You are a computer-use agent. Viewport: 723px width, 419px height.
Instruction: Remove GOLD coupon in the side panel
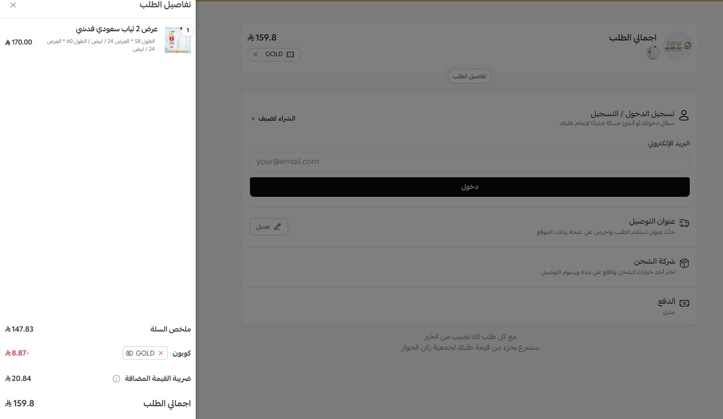tap(160, 353)
